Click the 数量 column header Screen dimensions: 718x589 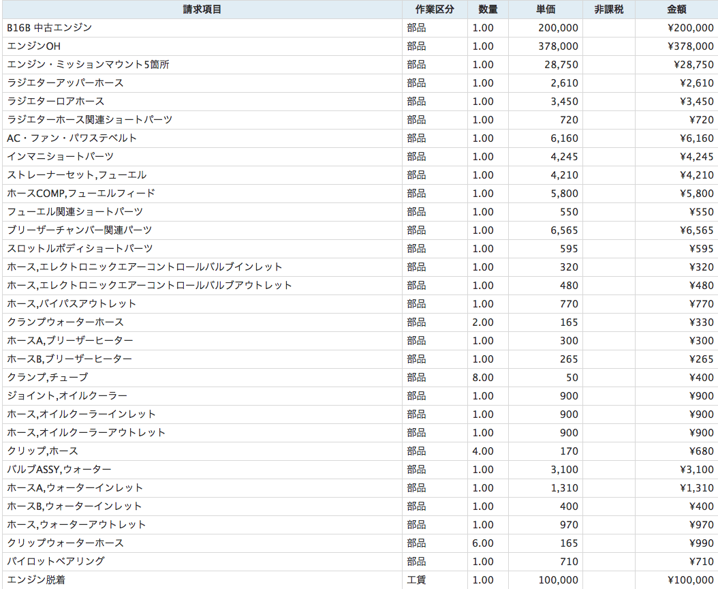coord(488,9)
